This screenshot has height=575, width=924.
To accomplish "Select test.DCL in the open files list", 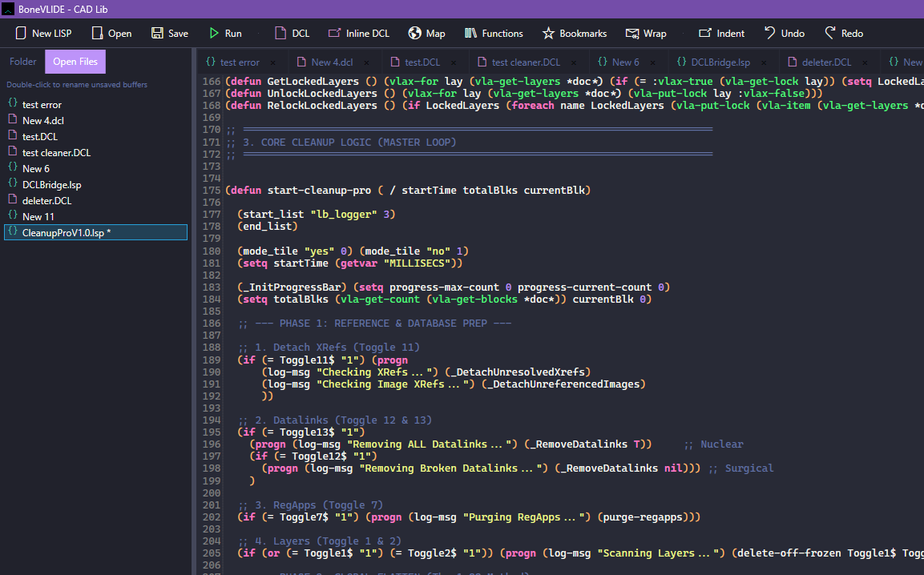I will (x=95, y=136).
